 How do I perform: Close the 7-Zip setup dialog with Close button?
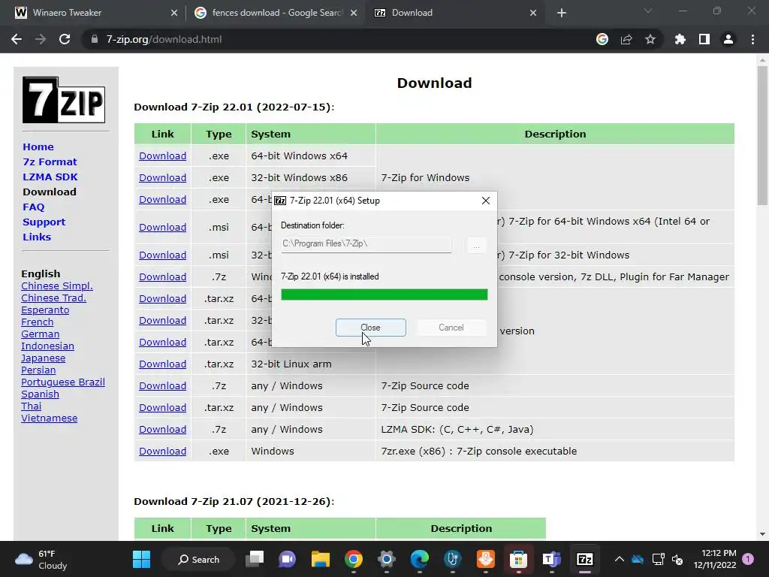tap(370, 328)
